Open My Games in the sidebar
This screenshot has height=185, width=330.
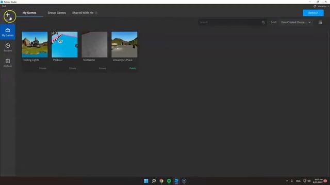[8, 32]
